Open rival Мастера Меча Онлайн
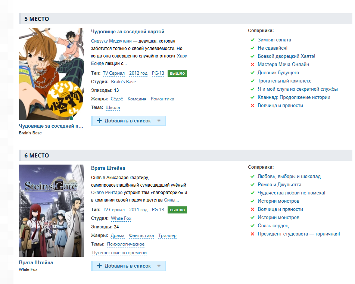This screenshot has height=284, width=355. coord(283,65)
